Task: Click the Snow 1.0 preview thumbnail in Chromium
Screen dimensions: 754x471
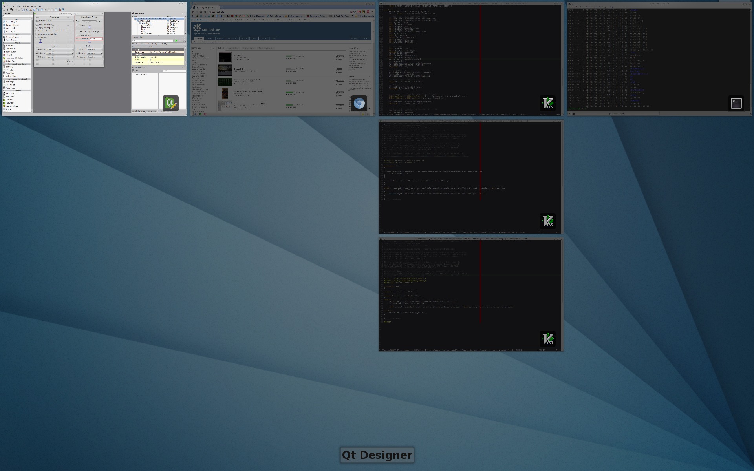Action: tap(225, 70)
